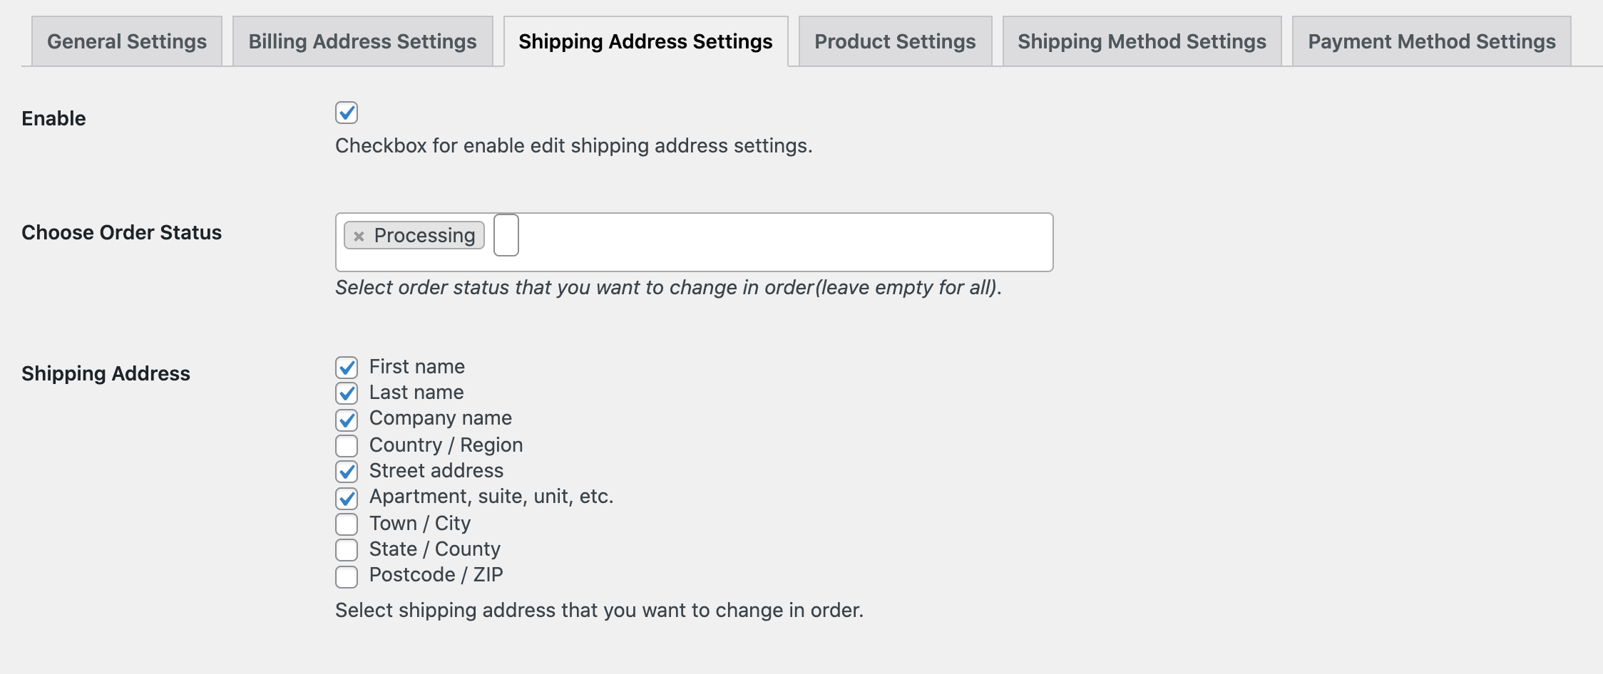This screenshot has height=674, width=1603.
Task: Open the Choose Order Status dropdown
Action: pyautogui.click(x=784, y=242)
